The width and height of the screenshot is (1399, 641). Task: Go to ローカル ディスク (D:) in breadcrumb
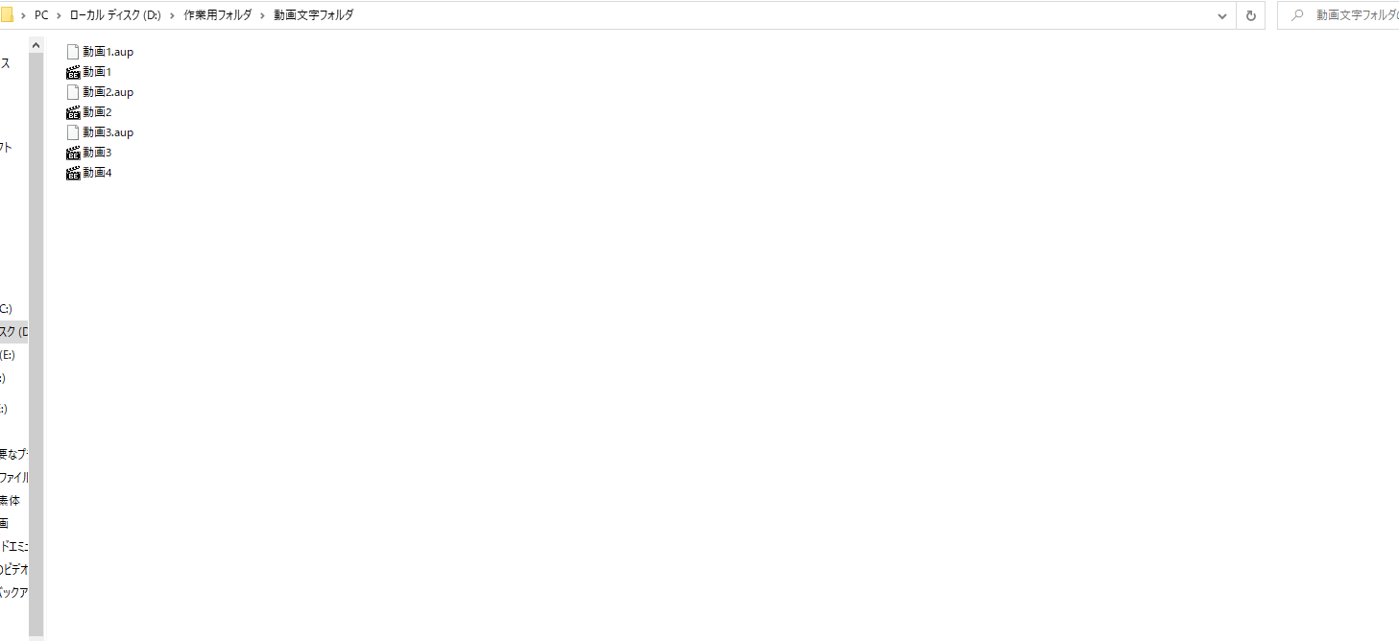115,15
